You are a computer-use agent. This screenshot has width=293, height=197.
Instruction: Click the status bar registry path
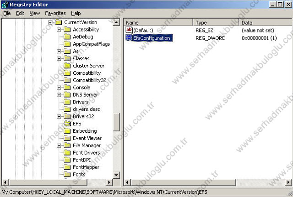click(x=104, y=192)
